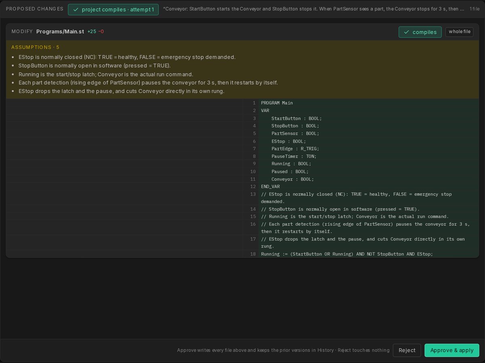This screenshot has width=485, height=363.
Task: Click the END_VAR line
Action: 270,187
